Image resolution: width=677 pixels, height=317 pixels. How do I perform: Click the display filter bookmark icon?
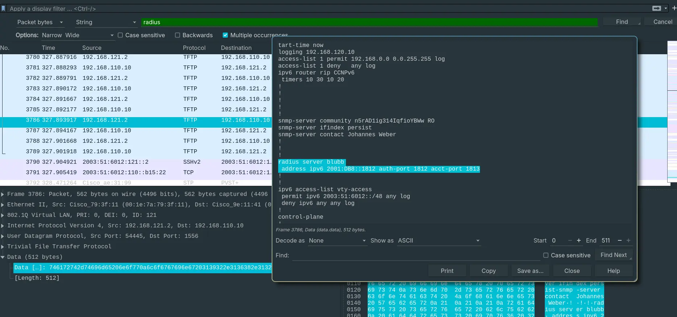[x=3, y=8]
